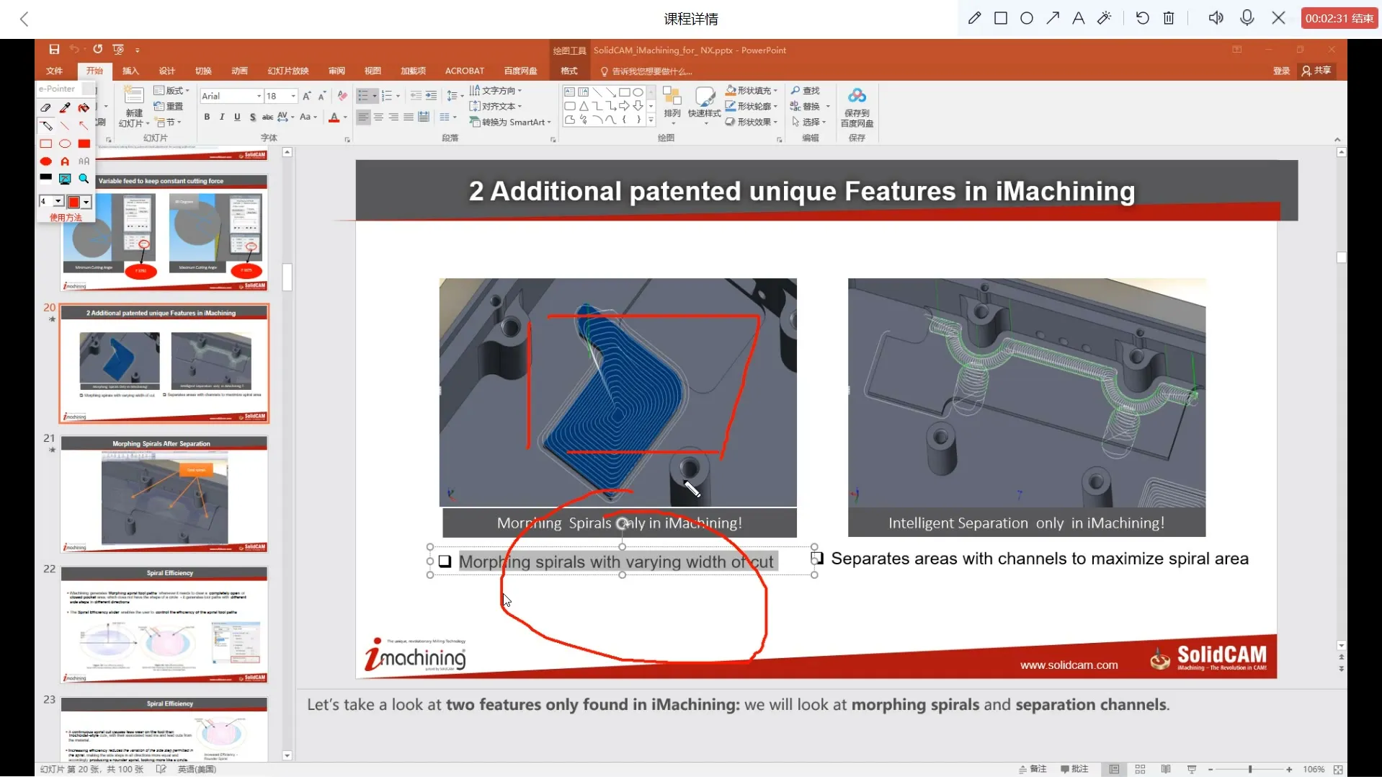Click the undo annotation icon in top bar
The width and height of the screenshot is (1382, 777).
[x=1142, y=18]
